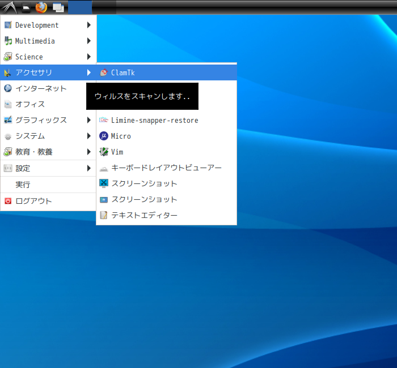
Task: Launch the Micro editor
Action: (x=167, y=136)
